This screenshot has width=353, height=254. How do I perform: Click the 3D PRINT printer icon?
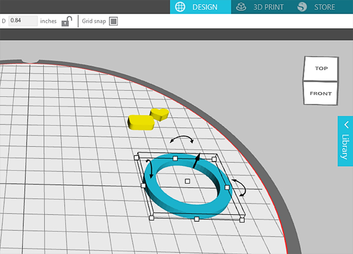click(241, 7)
